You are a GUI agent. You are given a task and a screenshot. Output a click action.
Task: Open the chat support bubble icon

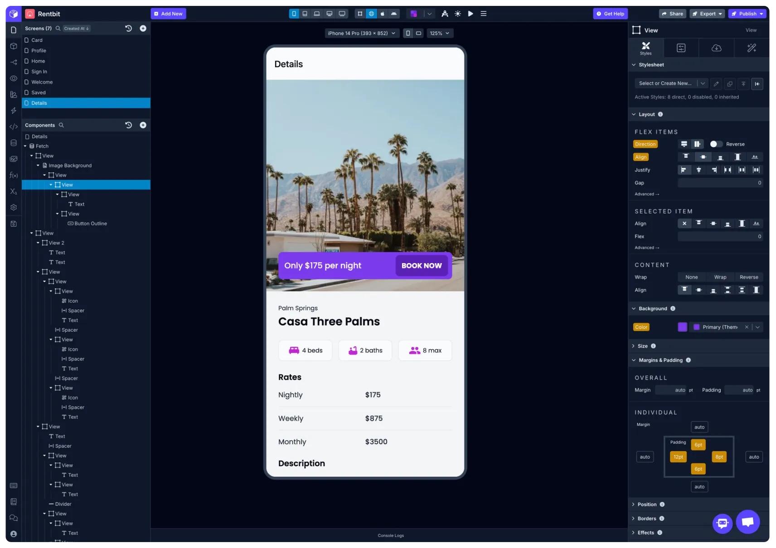(747, 522)
